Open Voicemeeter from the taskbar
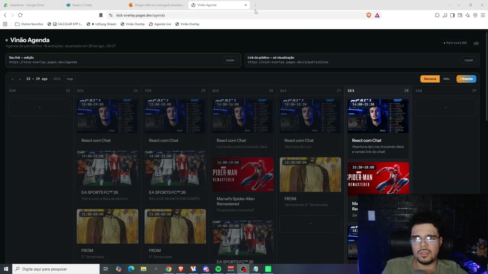 tap(231, 269)
